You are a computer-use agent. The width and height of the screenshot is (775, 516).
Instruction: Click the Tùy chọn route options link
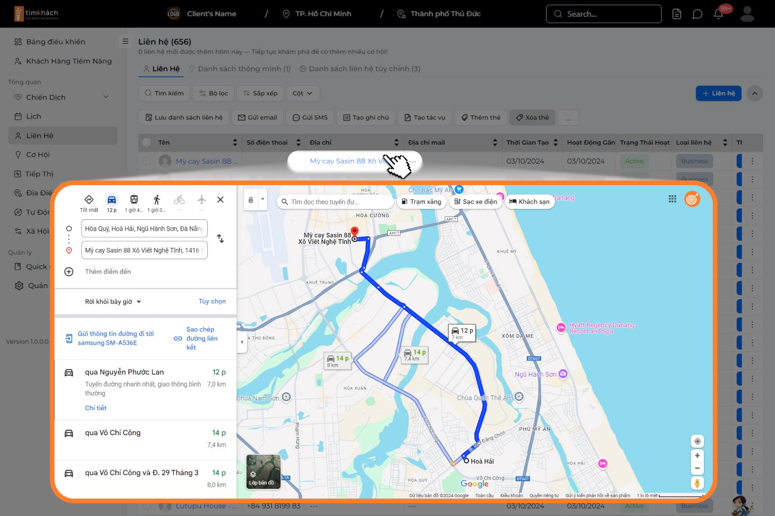pos(212,302)
